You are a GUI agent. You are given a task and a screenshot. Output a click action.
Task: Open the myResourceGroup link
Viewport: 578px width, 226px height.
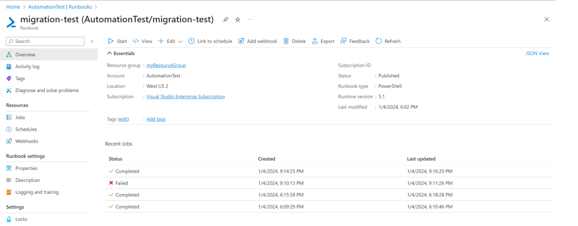click(x=166, y=65)
